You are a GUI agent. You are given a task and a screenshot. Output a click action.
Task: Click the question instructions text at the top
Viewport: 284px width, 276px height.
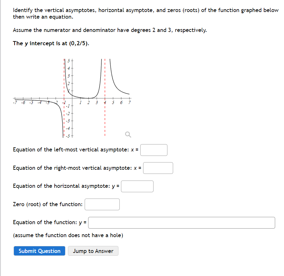[126, 13]
